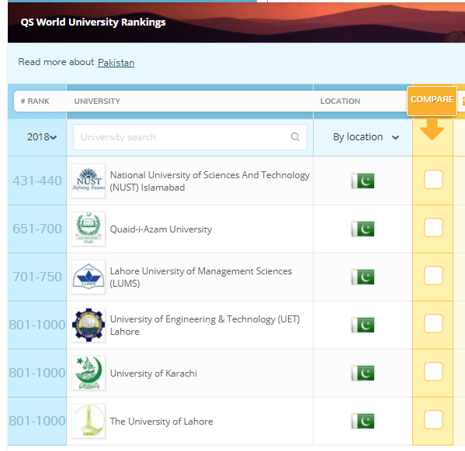The height and width of the screenshot is (451, 465).
Task: Click the search magnifier icon
Action: click(x=295, y=137)
